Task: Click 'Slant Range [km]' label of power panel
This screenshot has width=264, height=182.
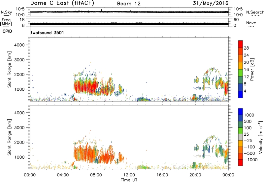Action: [x=9, y=69]
